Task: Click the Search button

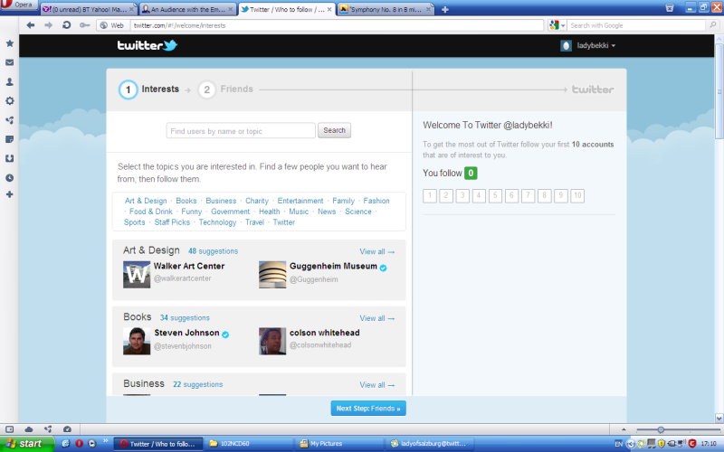Action: [334, 130]
